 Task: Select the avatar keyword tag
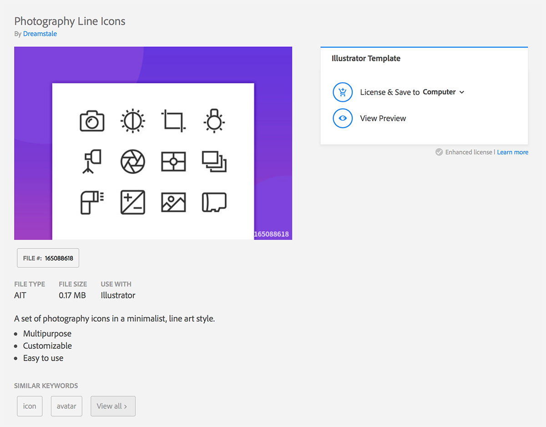click(66, 406)
